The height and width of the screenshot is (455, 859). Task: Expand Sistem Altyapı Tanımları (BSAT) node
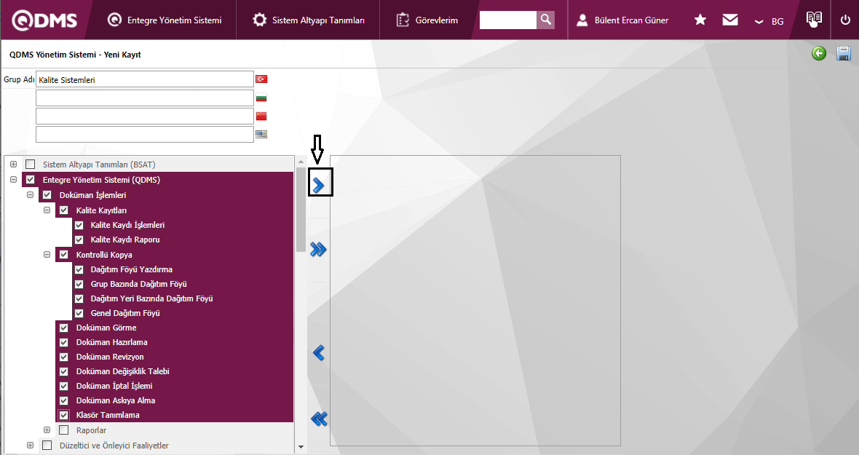tap(13, 165)
